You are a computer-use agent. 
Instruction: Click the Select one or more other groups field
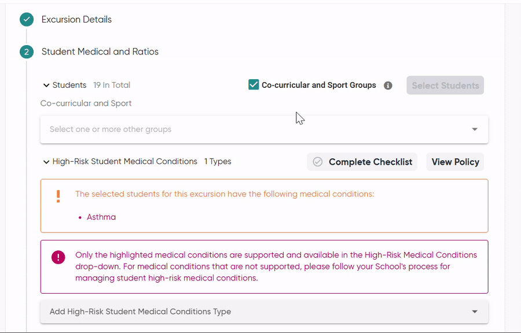coord(264,129)
